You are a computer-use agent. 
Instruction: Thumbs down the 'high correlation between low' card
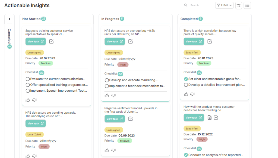coord(192,94)
